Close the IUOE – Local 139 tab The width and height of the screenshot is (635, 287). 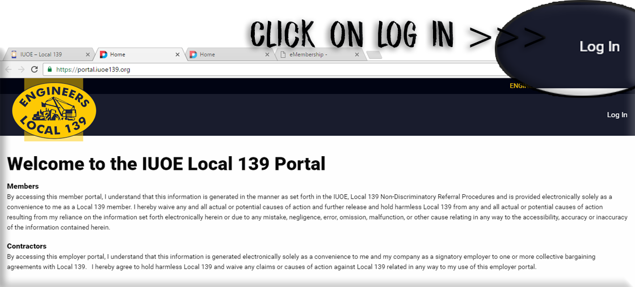tap(87, 55)
